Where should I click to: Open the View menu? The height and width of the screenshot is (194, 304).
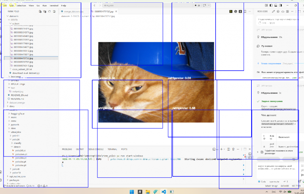pyautogui.click(x=31, y=6)
